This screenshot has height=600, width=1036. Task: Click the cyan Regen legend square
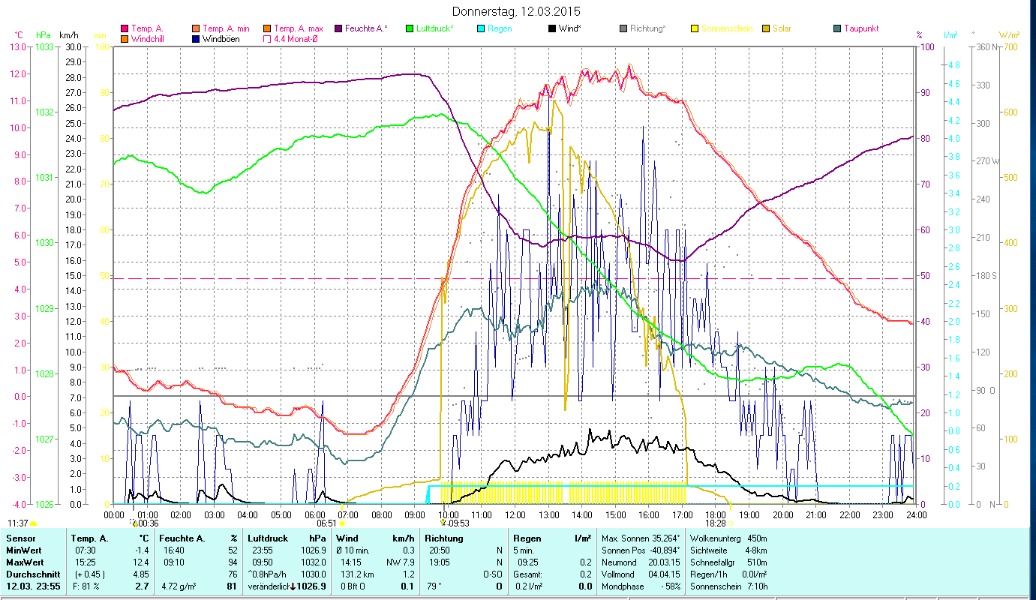(481, 28)
